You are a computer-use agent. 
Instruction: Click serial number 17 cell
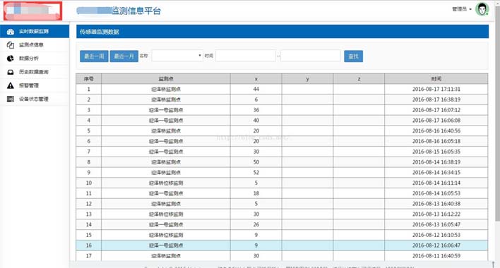[89, 256]
